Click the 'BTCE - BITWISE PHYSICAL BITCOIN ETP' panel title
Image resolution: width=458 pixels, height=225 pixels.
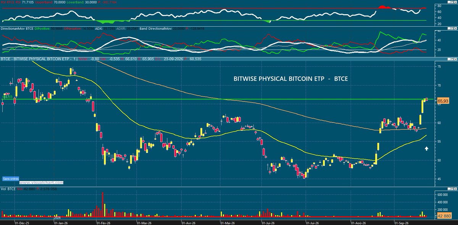click(x=35, y=59)
